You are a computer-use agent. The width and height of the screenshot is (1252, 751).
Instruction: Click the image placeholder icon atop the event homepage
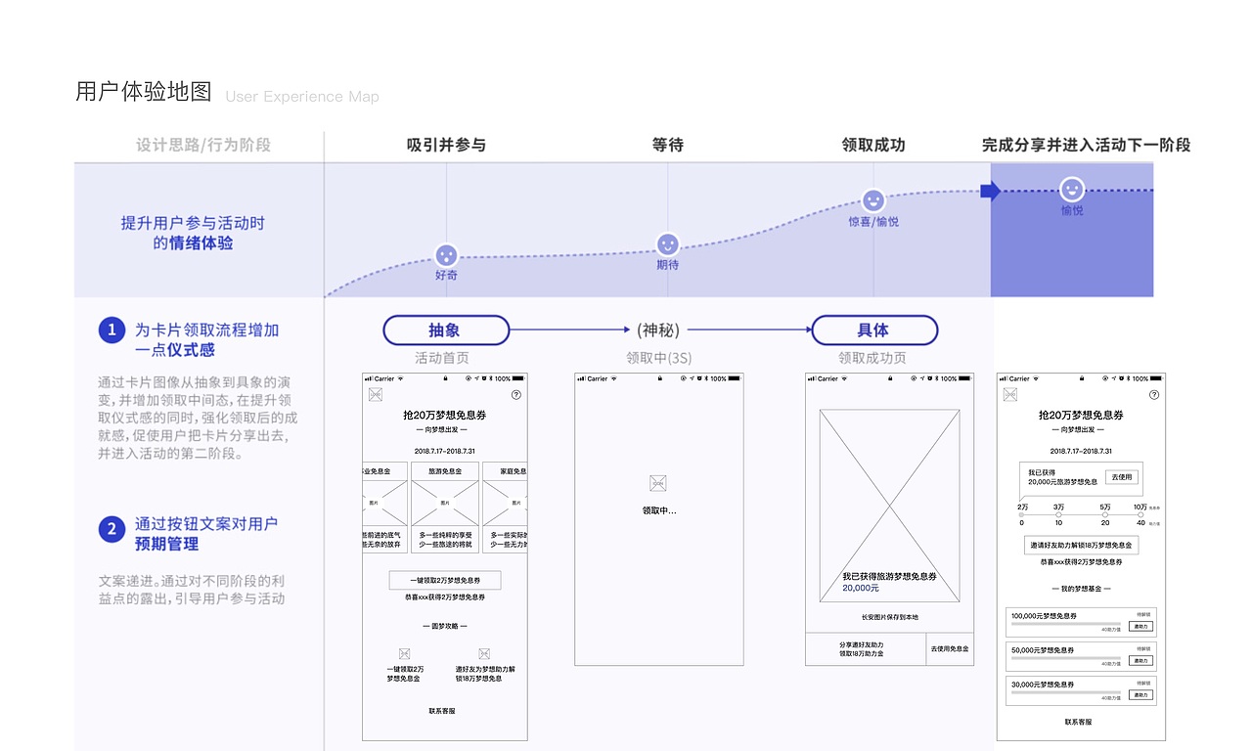(376, 394)
